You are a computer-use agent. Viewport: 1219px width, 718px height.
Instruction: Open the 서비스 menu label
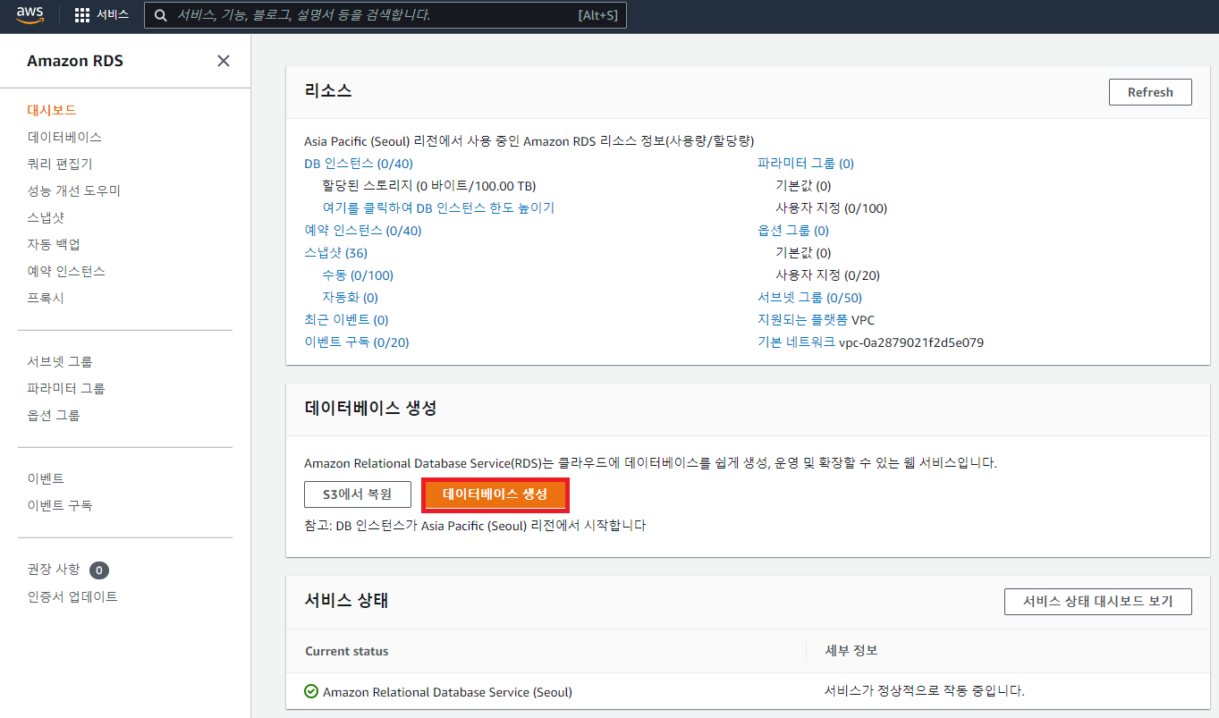(x=113, y=15)
